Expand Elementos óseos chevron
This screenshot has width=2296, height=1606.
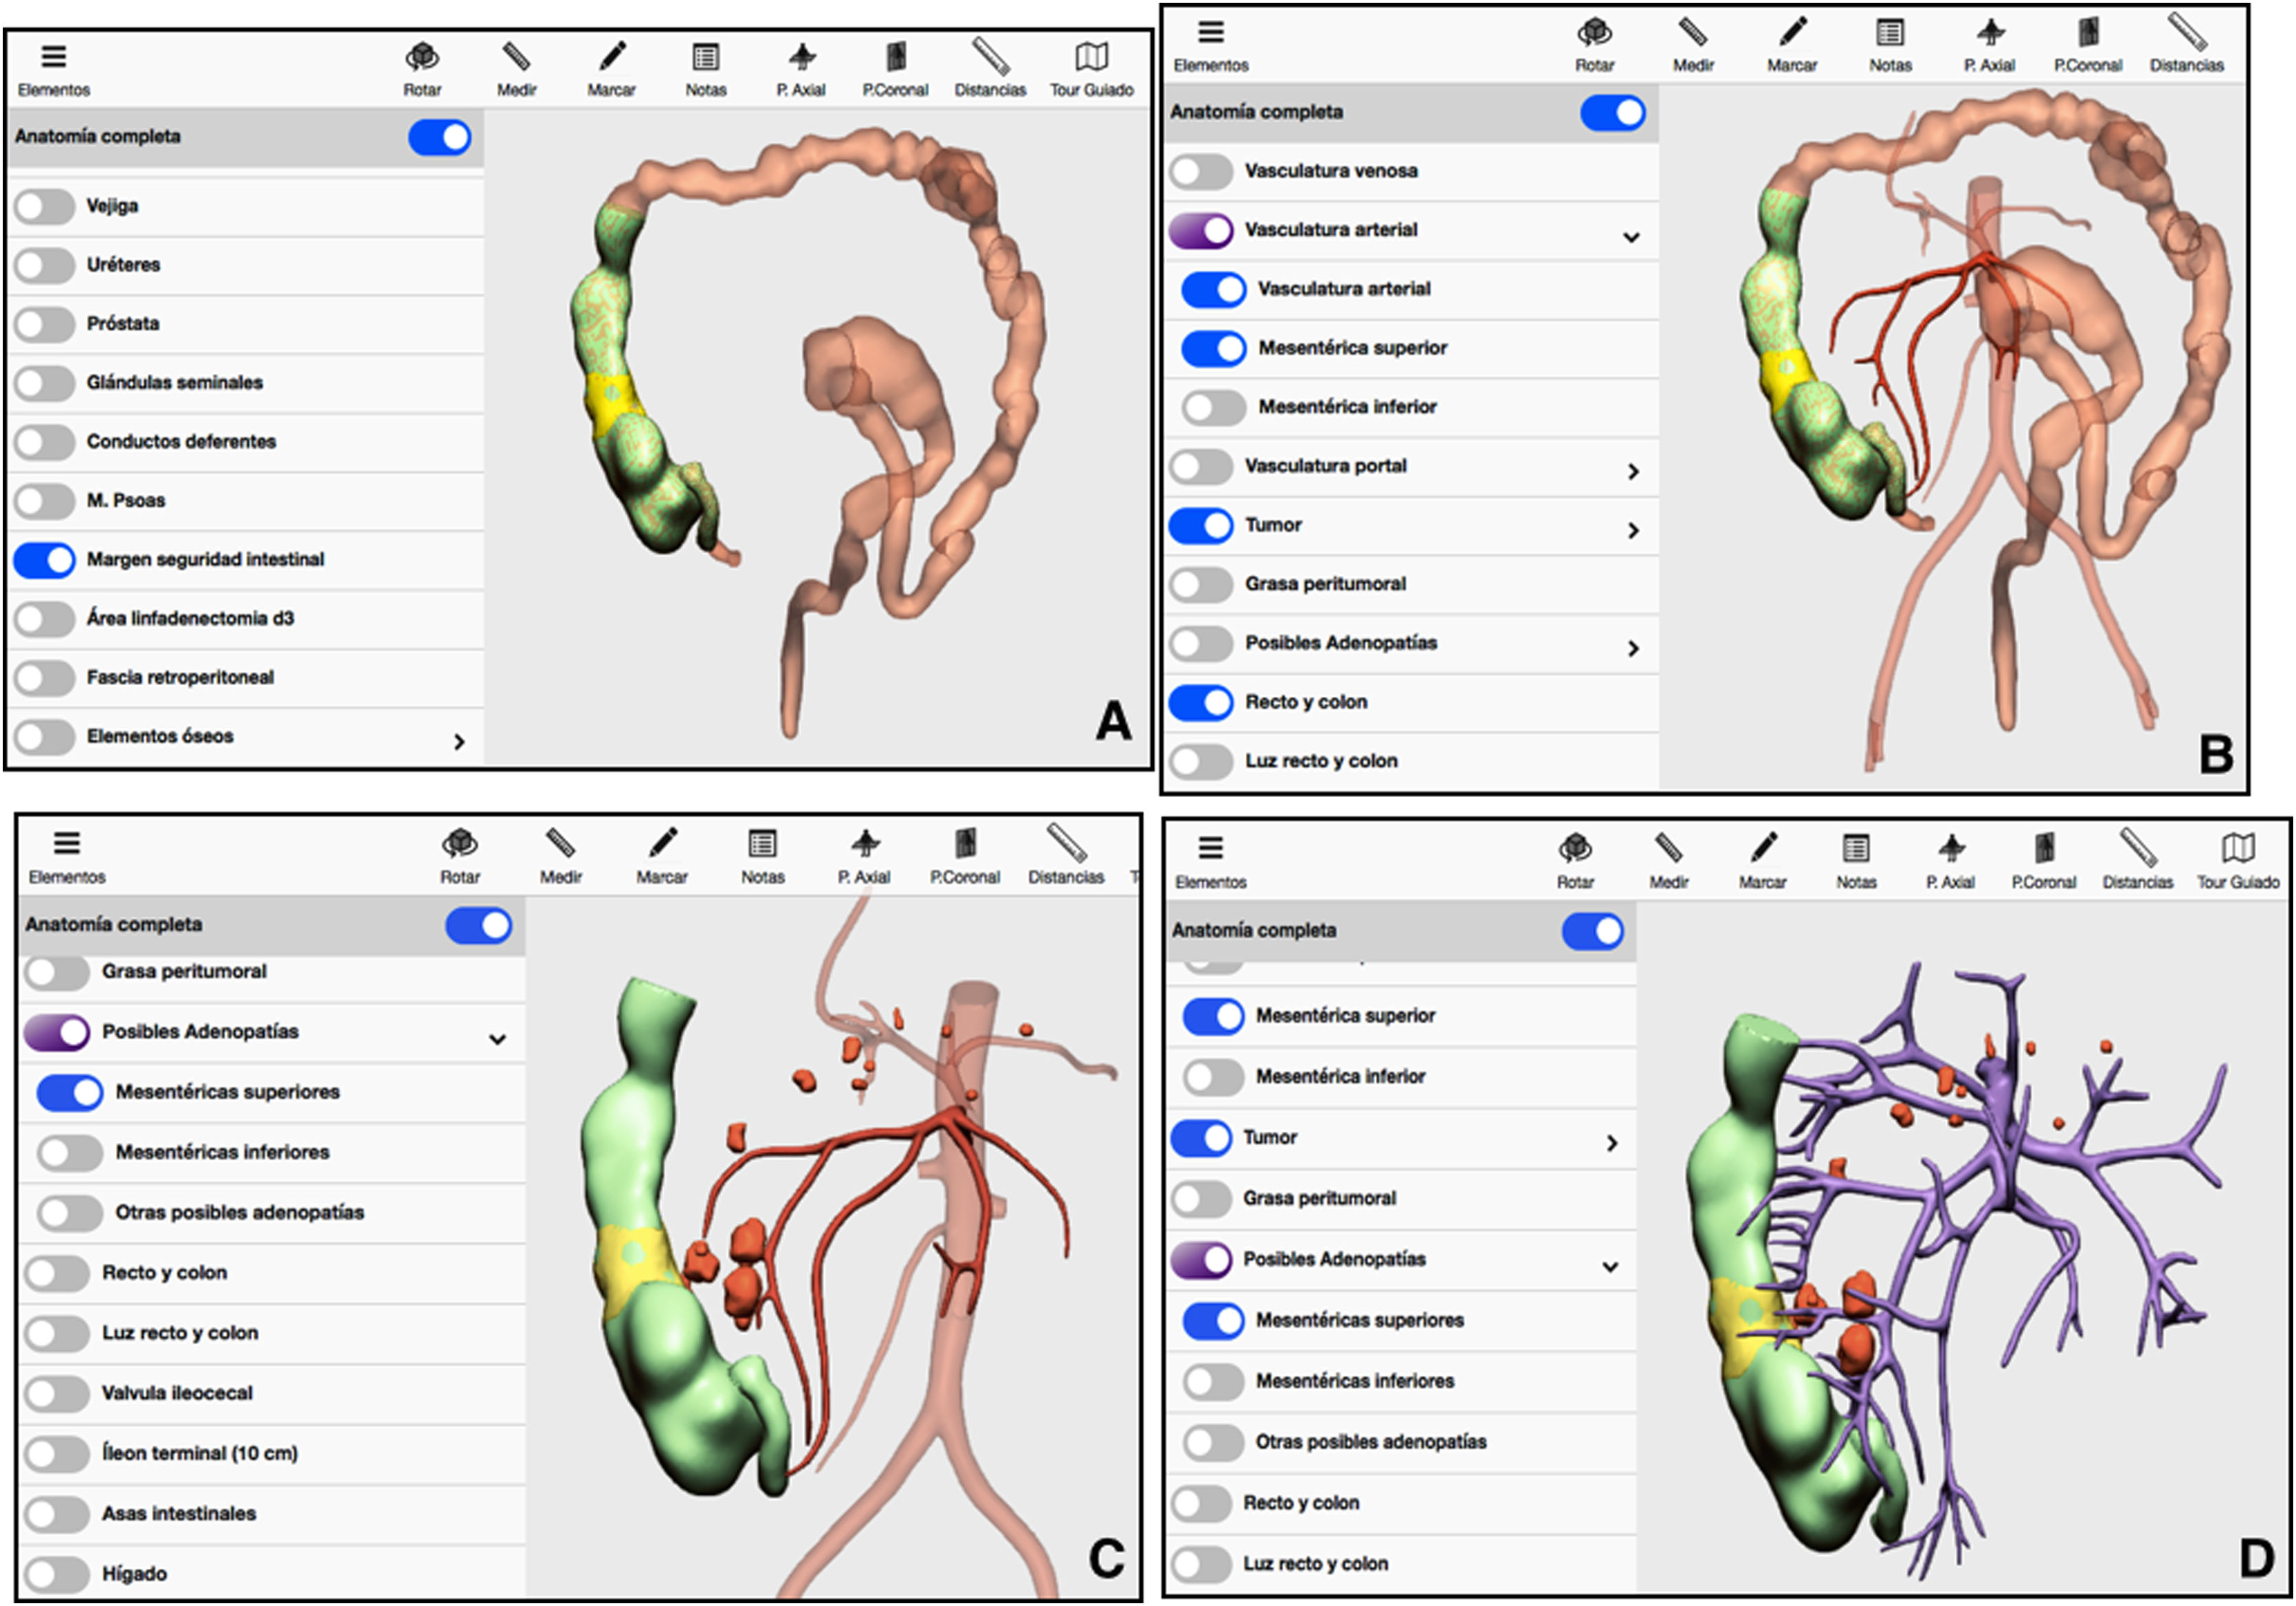[x=459, y=741]
